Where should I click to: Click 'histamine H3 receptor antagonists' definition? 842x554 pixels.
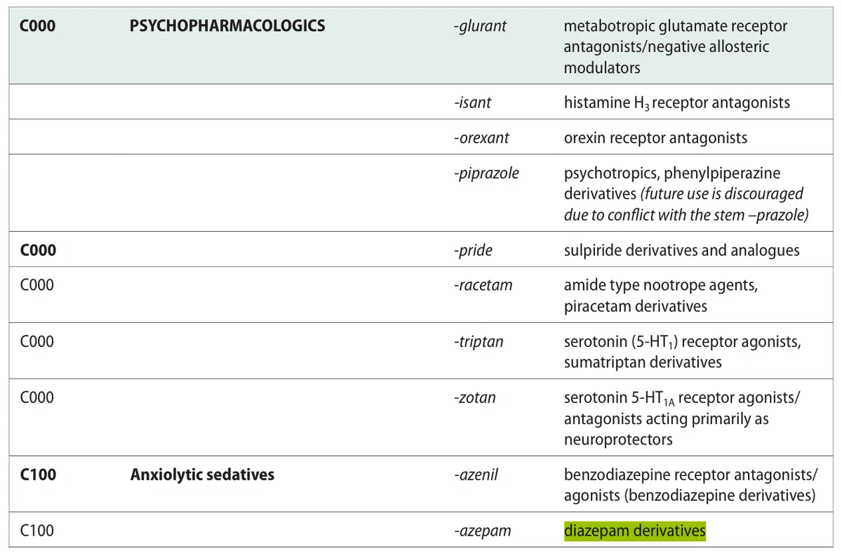676,103
